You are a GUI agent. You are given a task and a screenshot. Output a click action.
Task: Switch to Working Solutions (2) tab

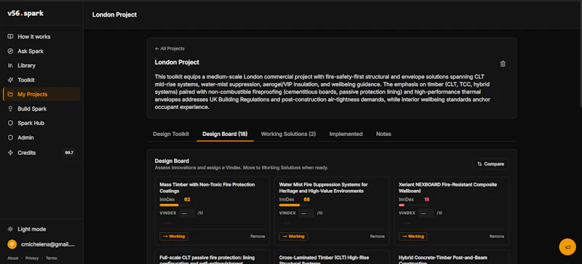point(288,134)
